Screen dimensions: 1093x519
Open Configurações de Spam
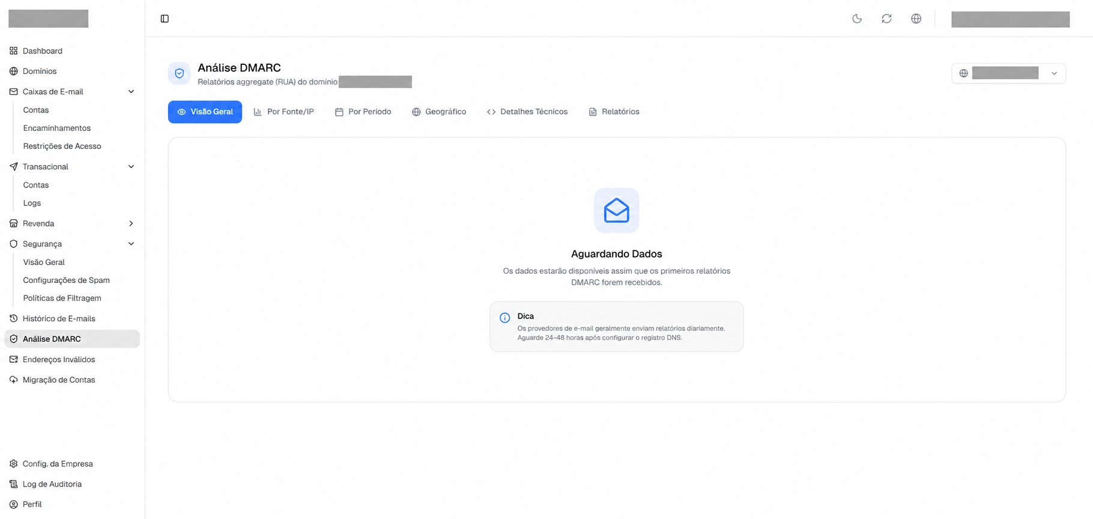pos(66,280)
